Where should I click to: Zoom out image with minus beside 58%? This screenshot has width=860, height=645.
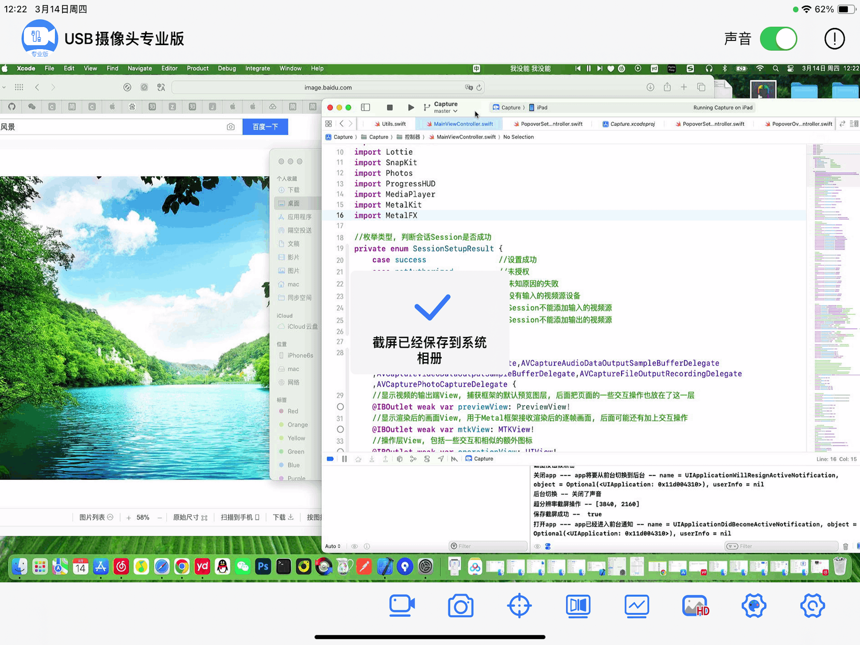(159, 517)
